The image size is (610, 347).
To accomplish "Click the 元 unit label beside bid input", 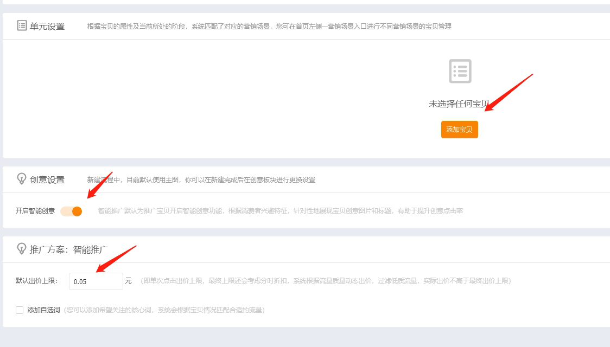I will pyautogui.click(x=128, y=281).
